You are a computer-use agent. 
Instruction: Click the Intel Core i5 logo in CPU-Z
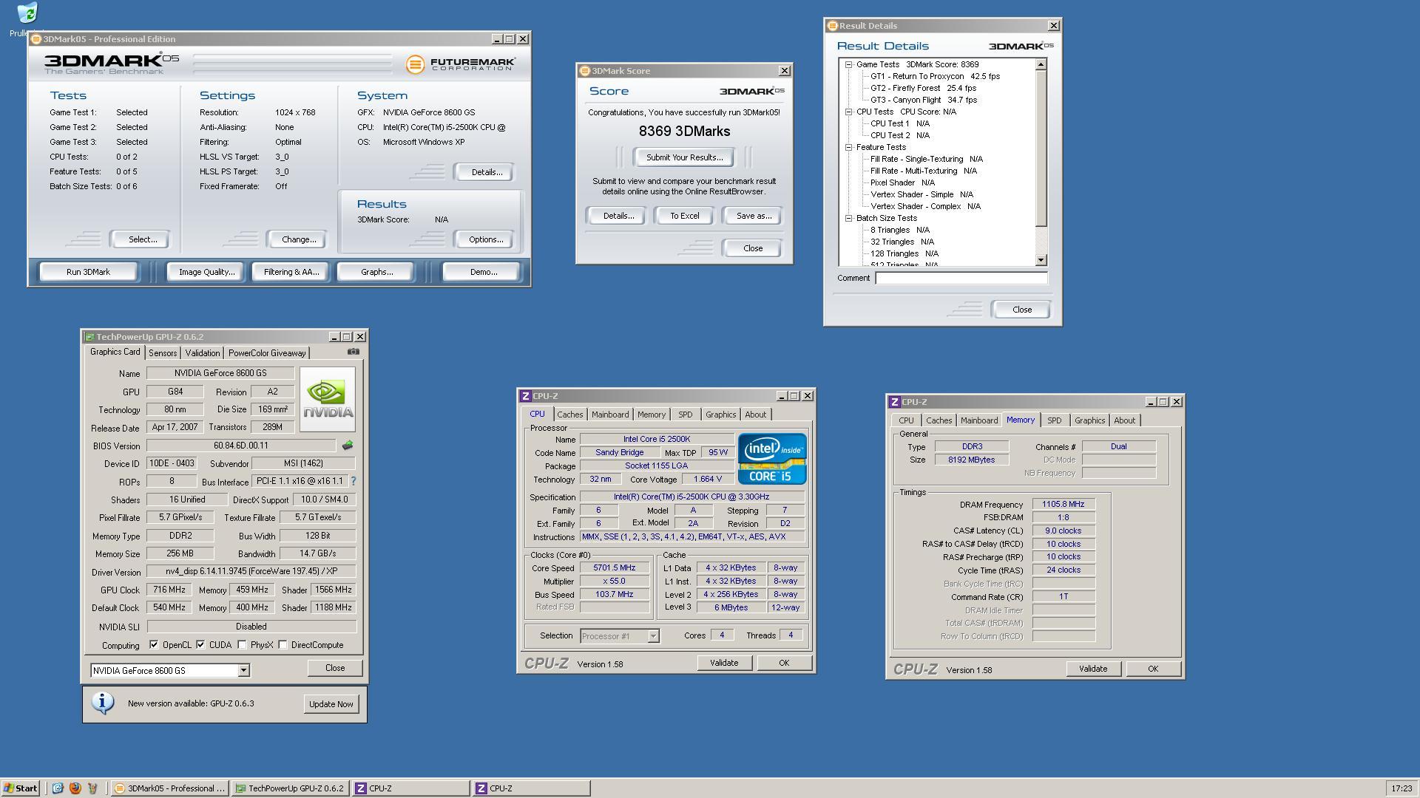tap(772, 458)
